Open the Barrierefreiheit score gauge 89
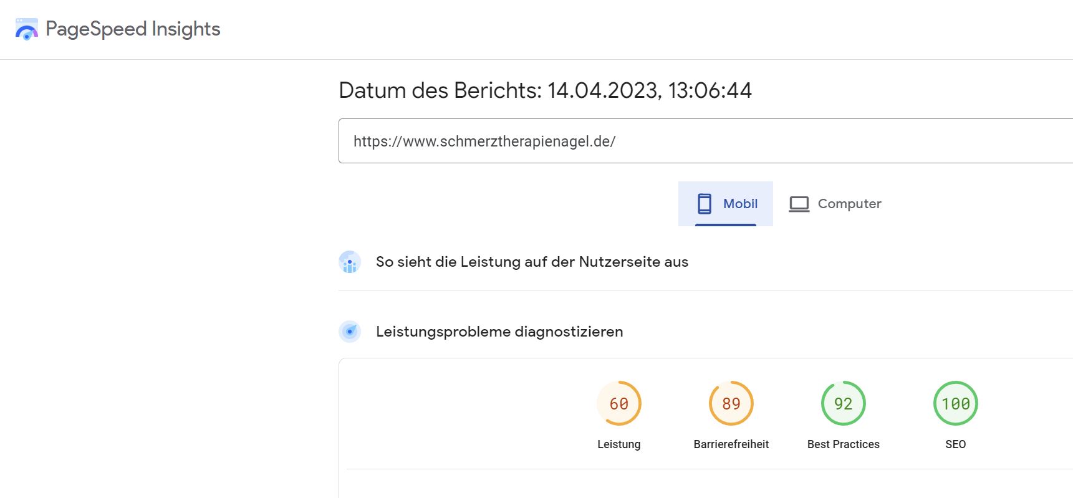Screen dimensions: 1073x498 pos(731,403)
